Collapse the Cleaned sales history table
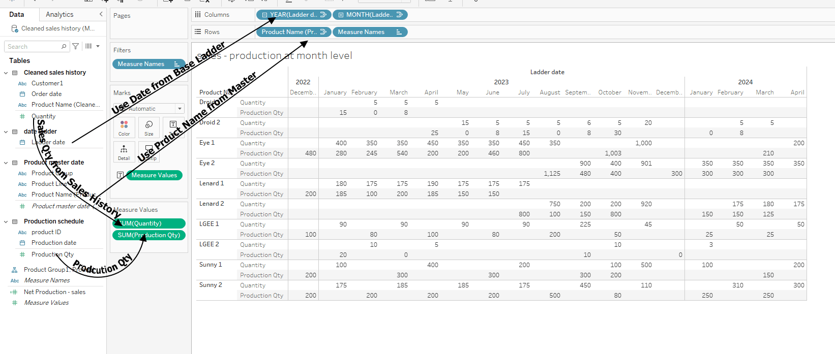 [6, 73]
